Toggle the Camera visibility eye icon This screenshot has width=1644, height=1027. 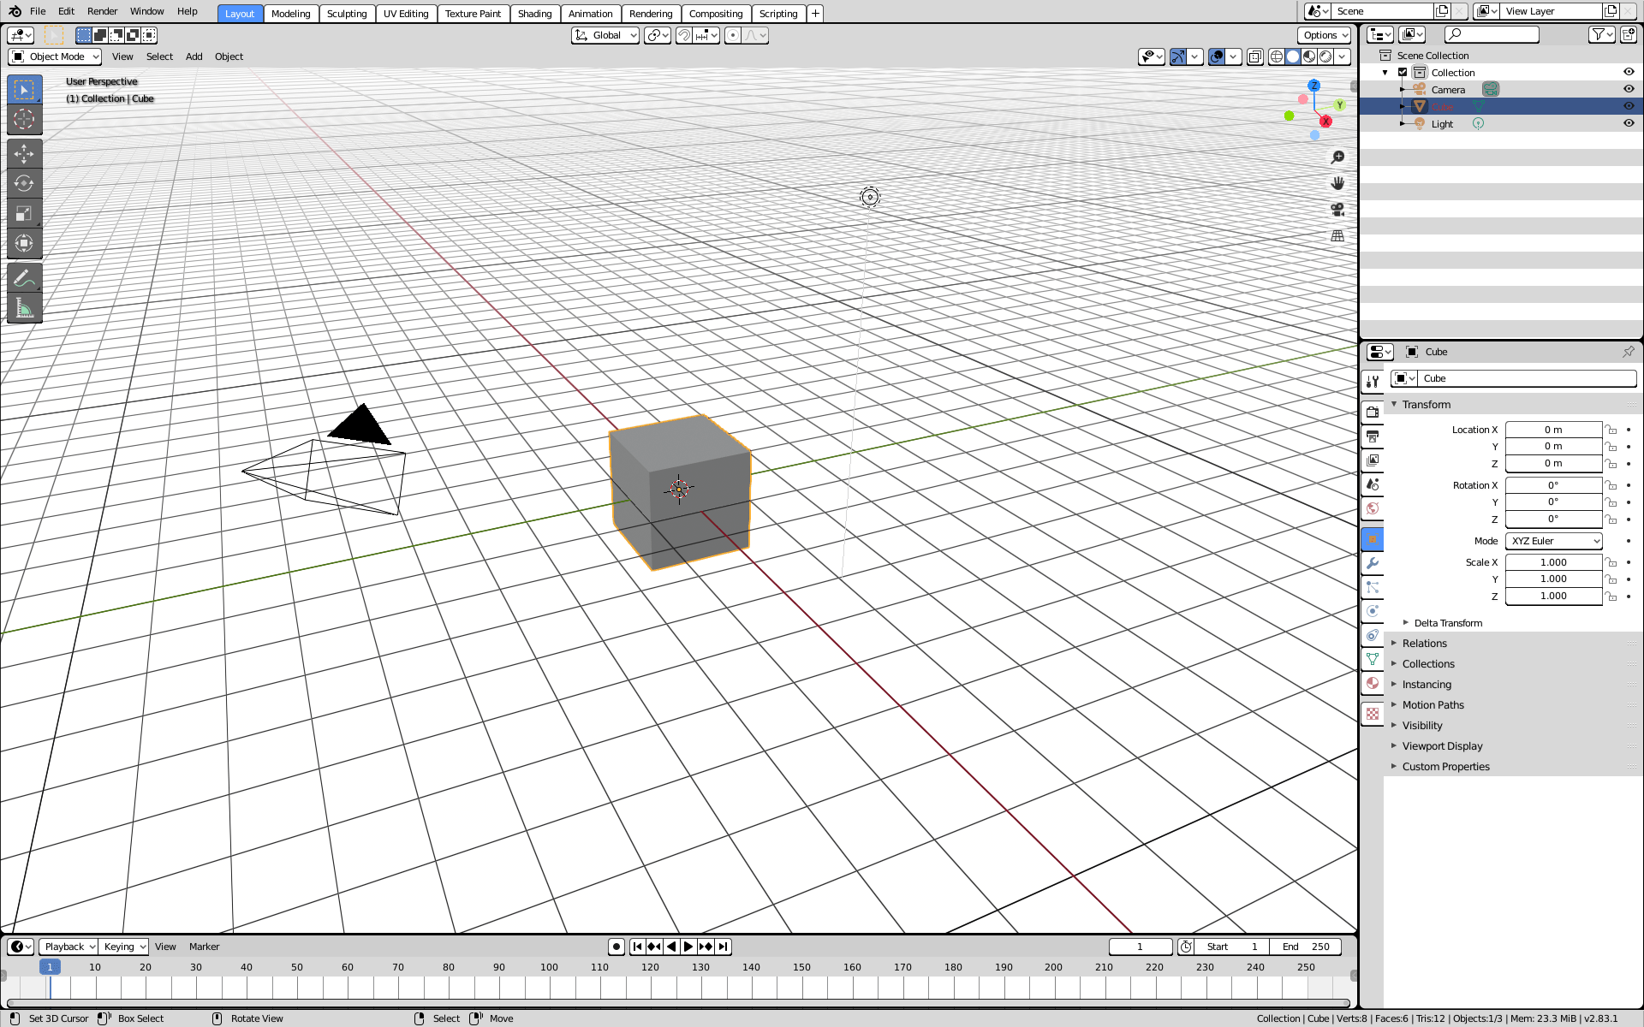click(x=1629, y=89)
